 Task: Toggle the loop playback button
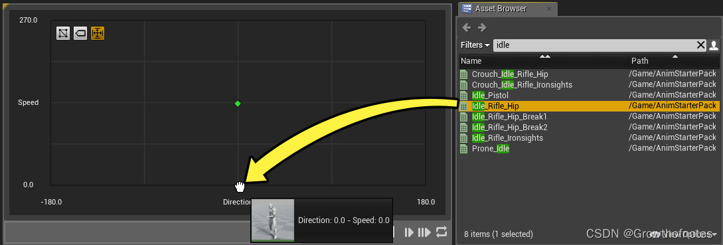click(441, 232)
